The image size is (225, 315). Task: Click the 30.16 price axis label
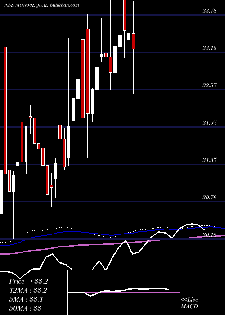[x=209, y=234]
